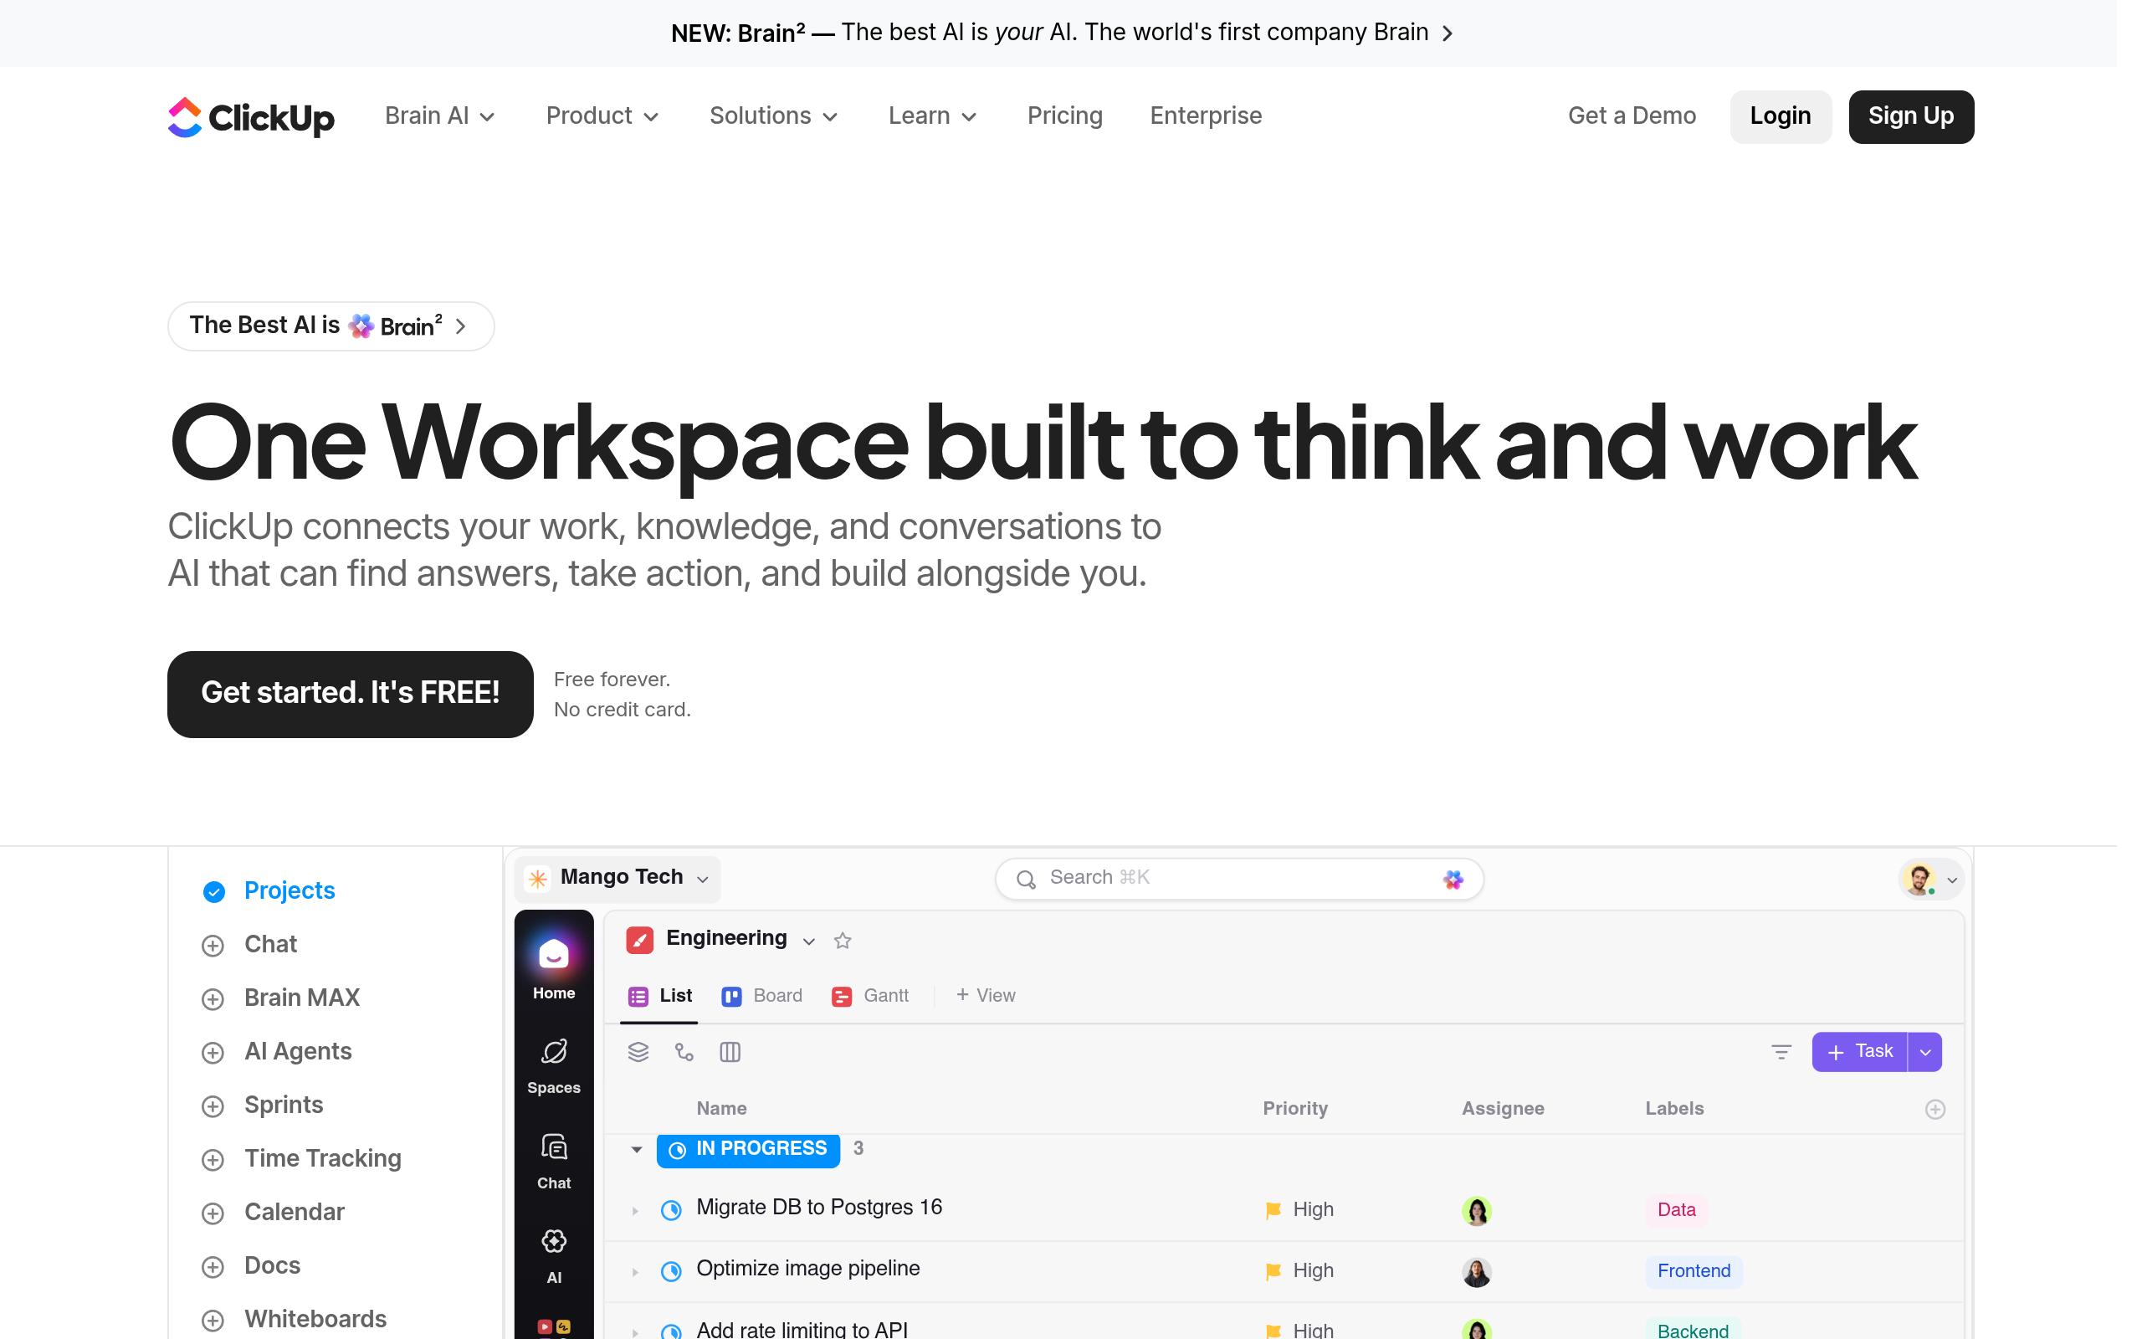Image resolution: width=2142 pixels, height=1339 pixels.
Task: Click the ClickUp logo
Action: [251, 117]
